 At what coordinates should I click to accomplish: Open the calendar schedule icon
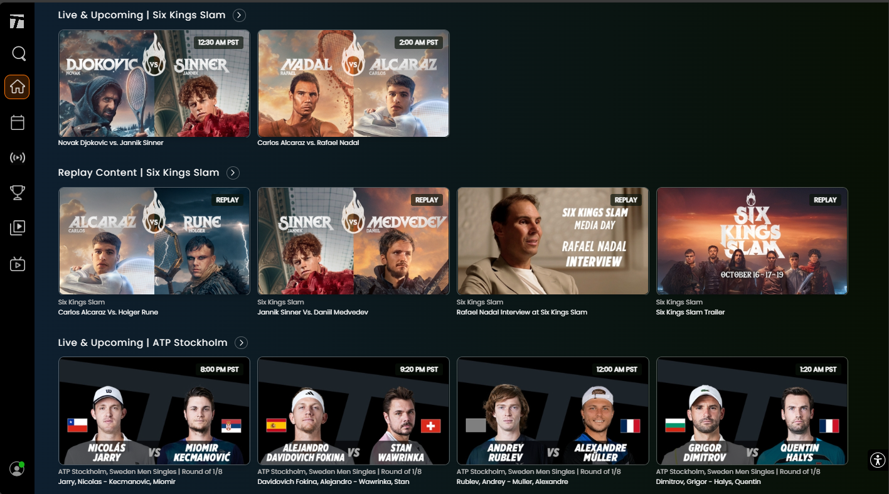pos(18,122)
